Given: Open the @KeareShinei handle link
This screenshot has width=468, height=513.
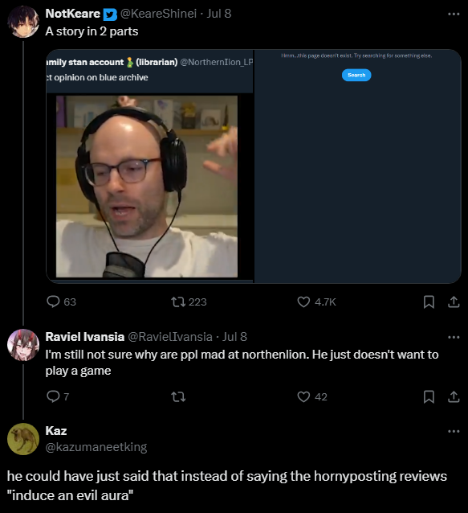Looking at the screenshot, I should coord(158,14).
